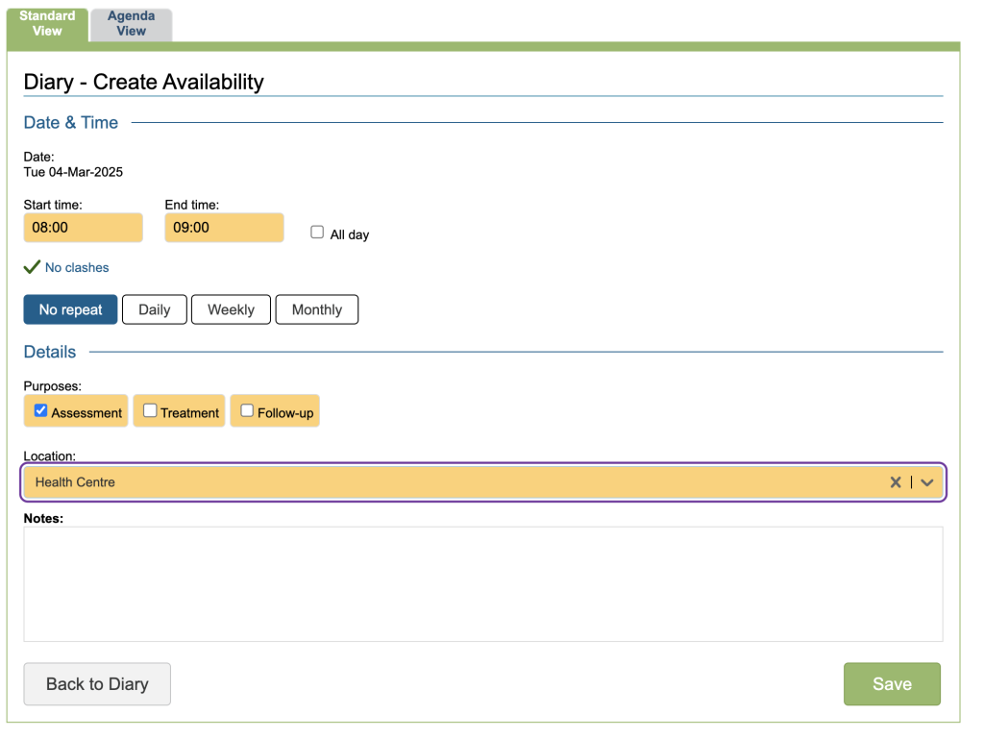Go back via Back to Diary button
Screen dimensions: 984x738
coord(97,684)
